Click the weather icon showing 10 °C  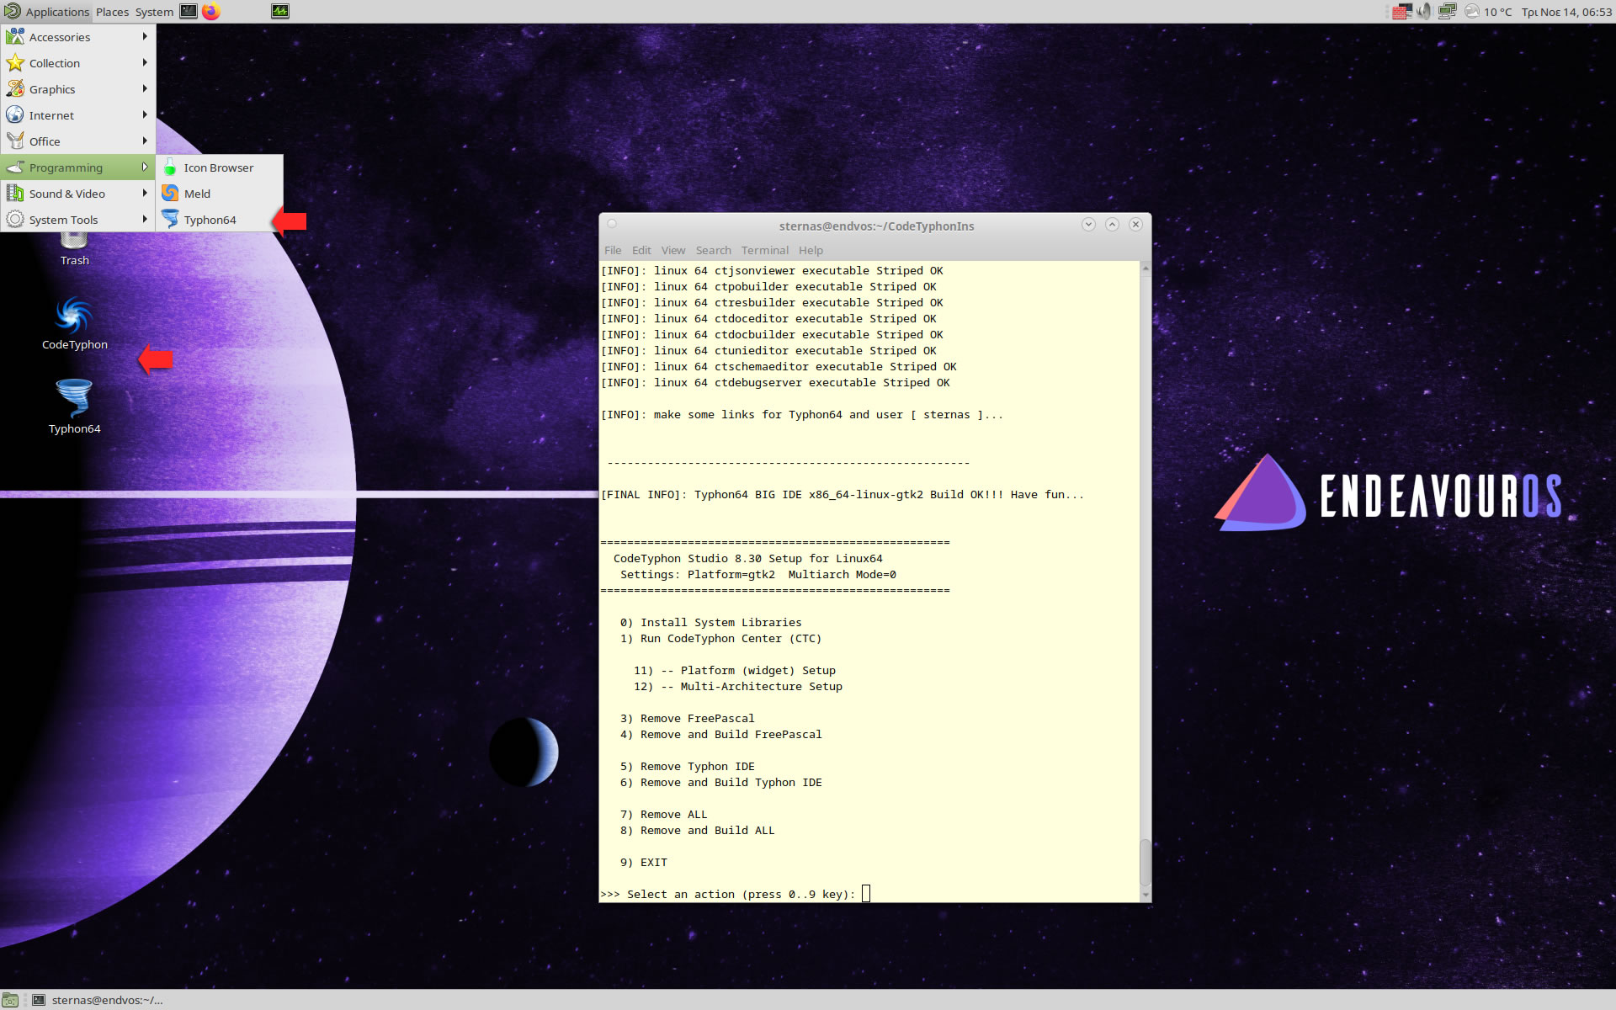click(x=1472, y=12)
